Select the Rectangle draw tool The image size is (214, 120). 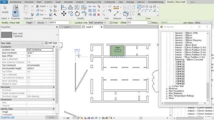coord(143,7)
